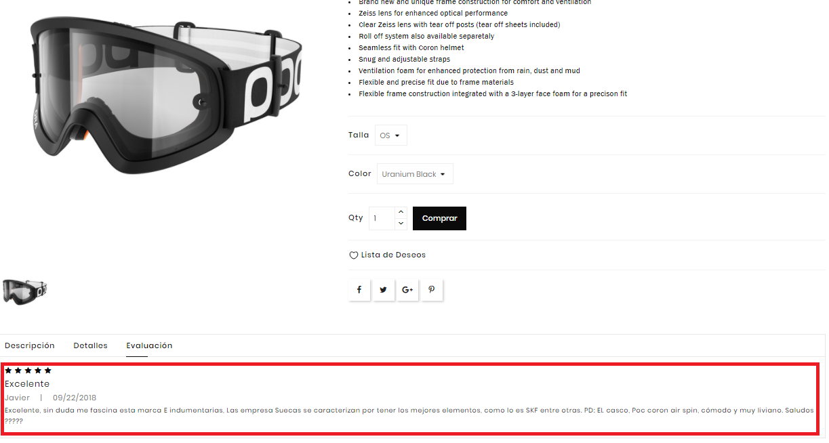Click the five-star review rating

(28, 371)
